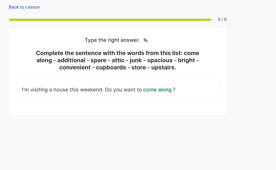276x170 pixels.
Task: Click the 9 / 9 progress counter
Action: click(x=222, y=20)
